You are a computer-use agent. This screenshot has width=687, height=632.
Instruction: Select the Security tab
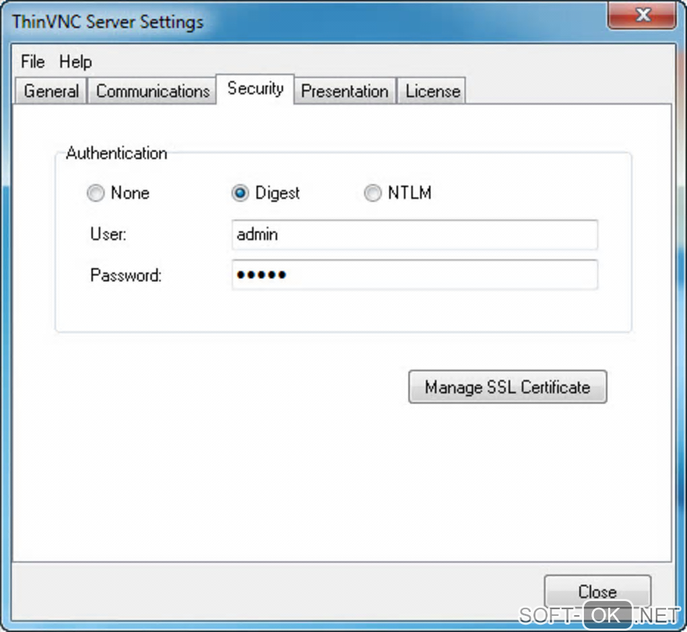coord(255,89)
